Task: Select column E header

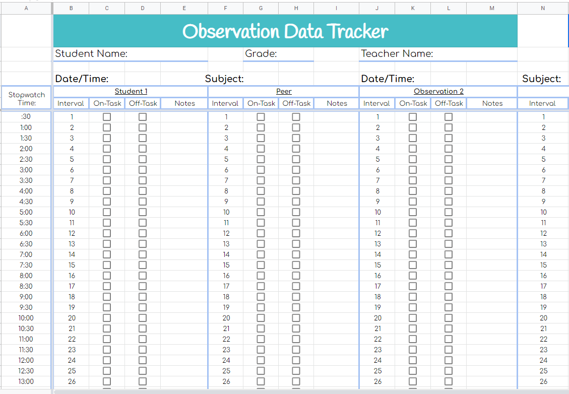Action: point(184,8)
